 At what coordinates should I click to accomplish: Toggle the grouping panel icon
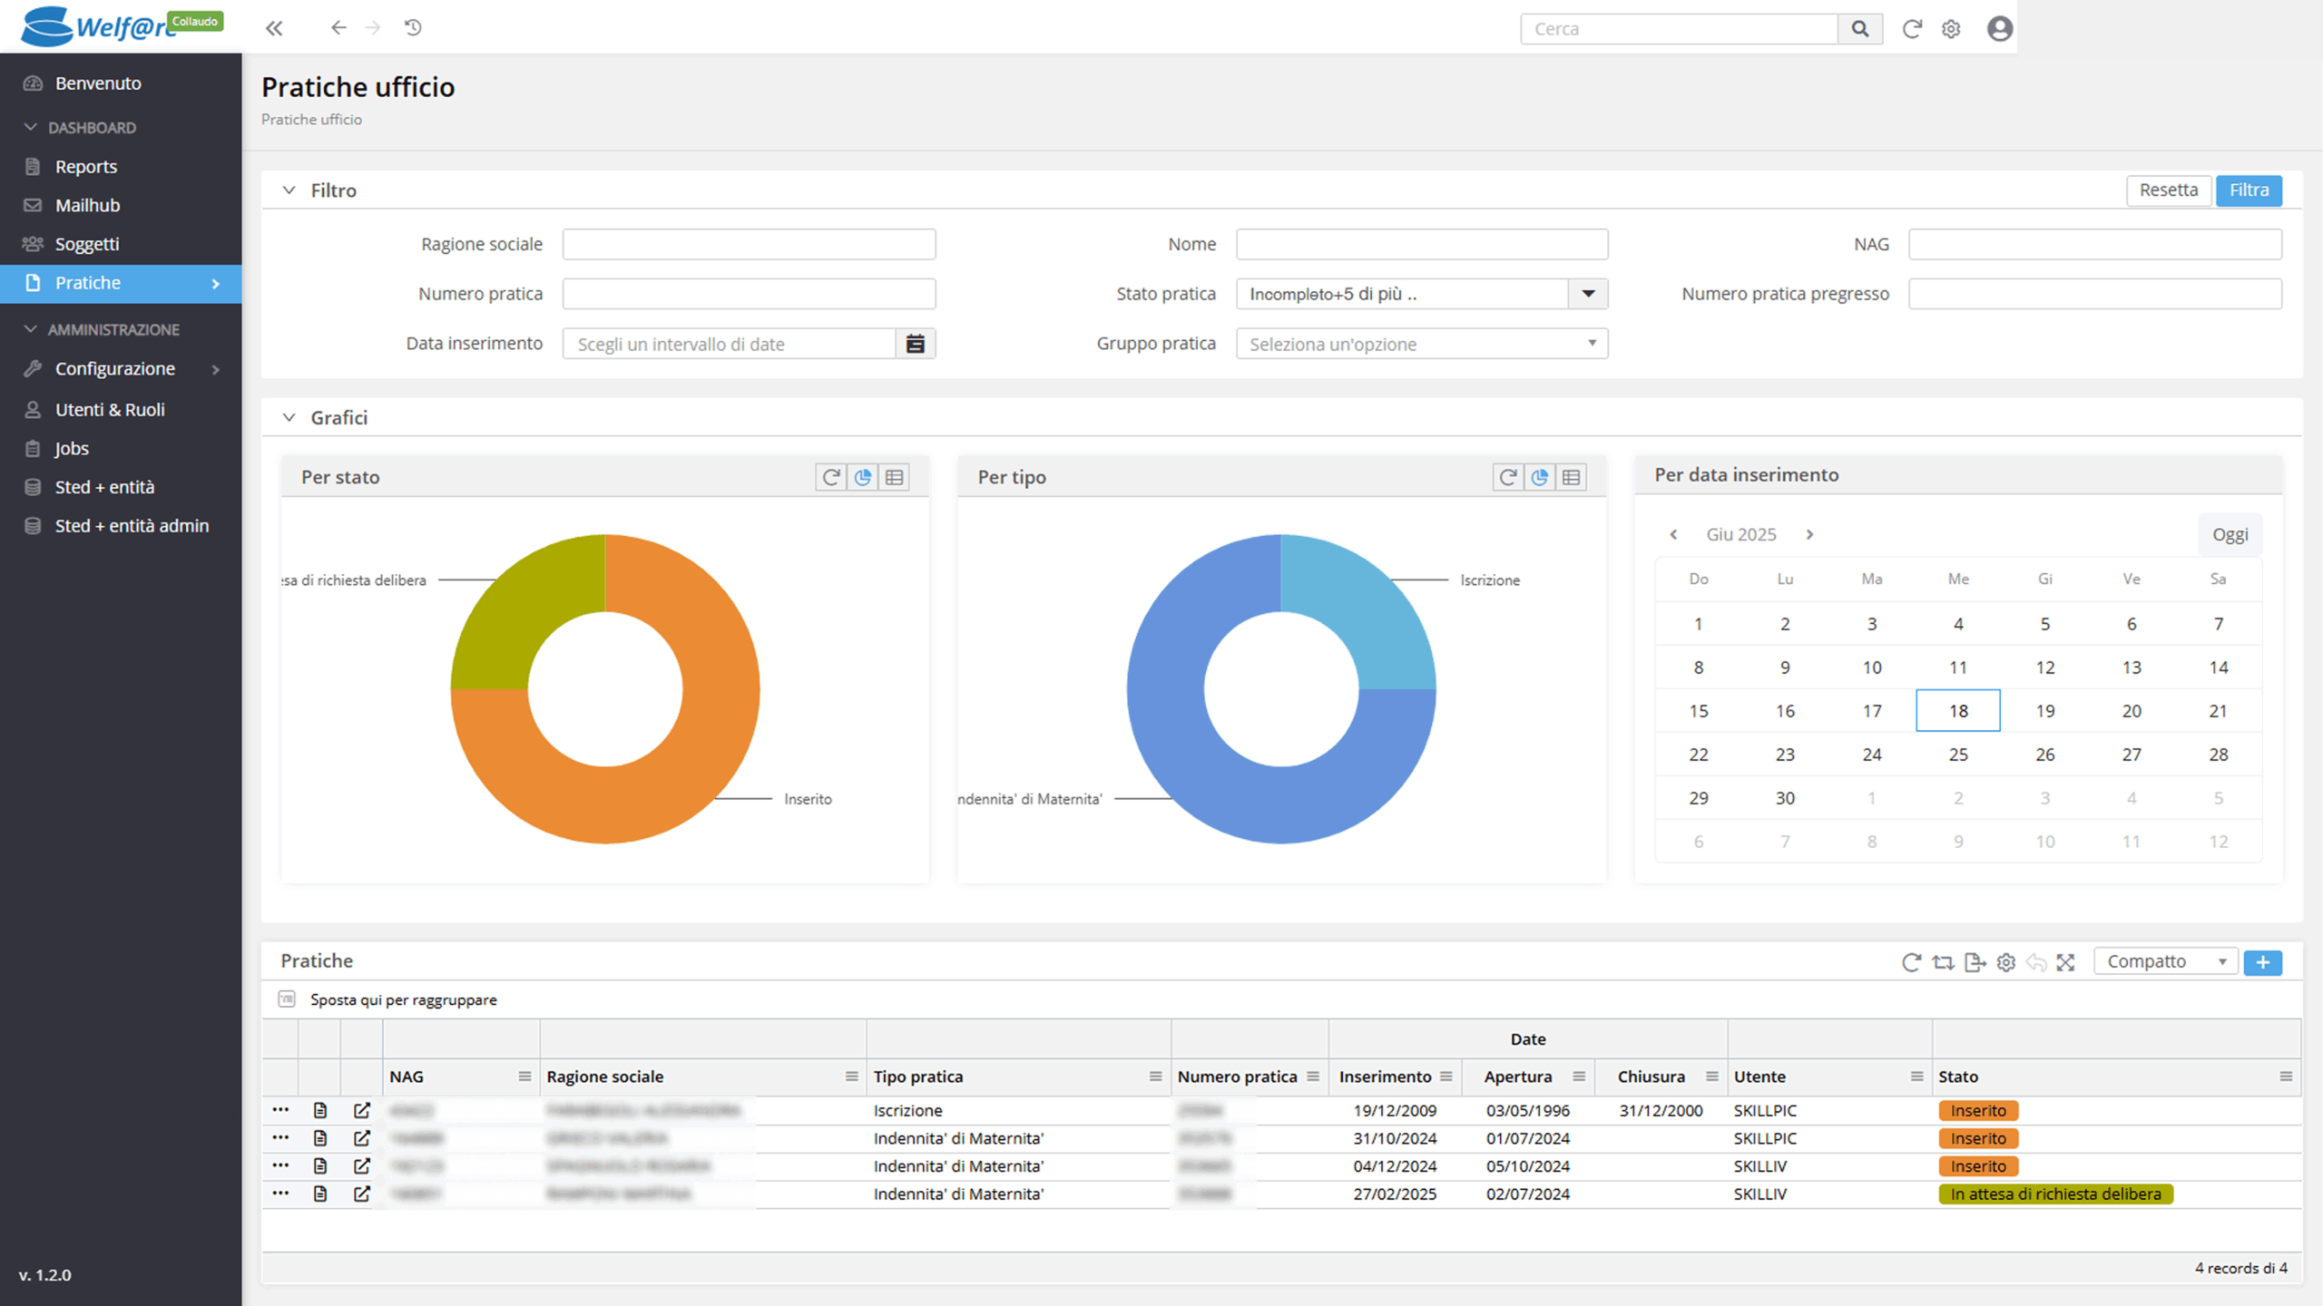287,999
